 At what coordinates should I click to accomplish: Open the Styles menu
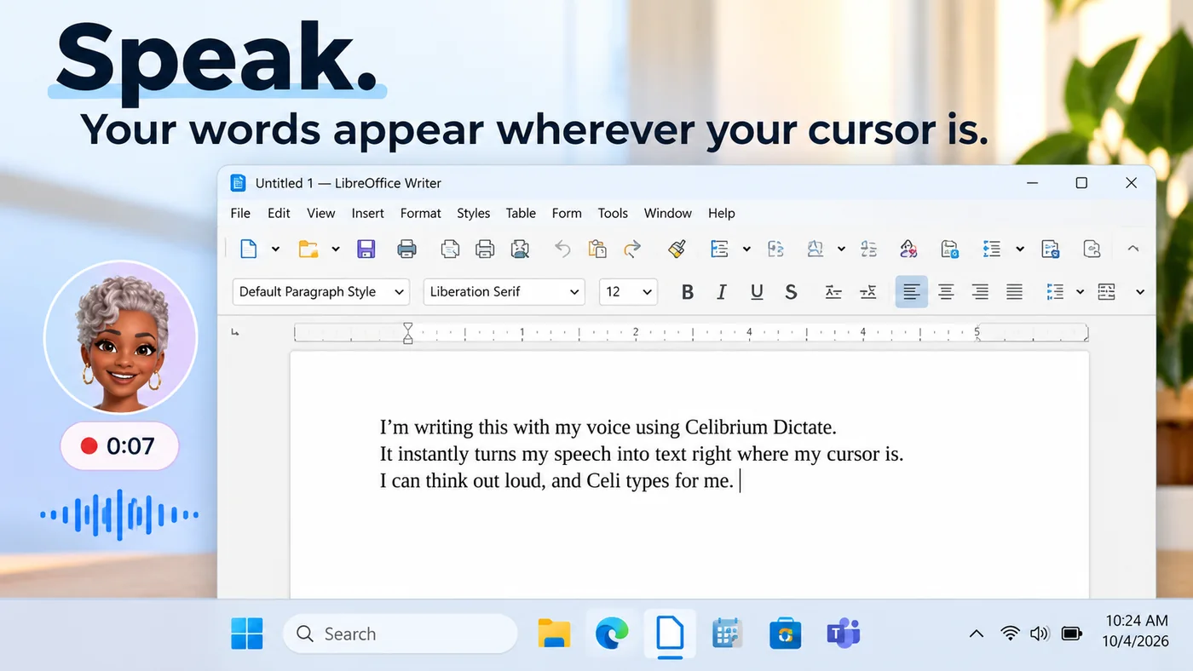[x=473, y=213]
